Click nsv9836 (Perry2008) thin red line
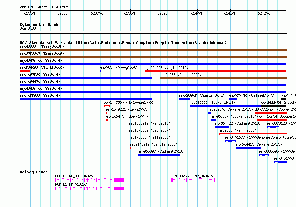This screenshot has width=296, height=207. (253, 134)
